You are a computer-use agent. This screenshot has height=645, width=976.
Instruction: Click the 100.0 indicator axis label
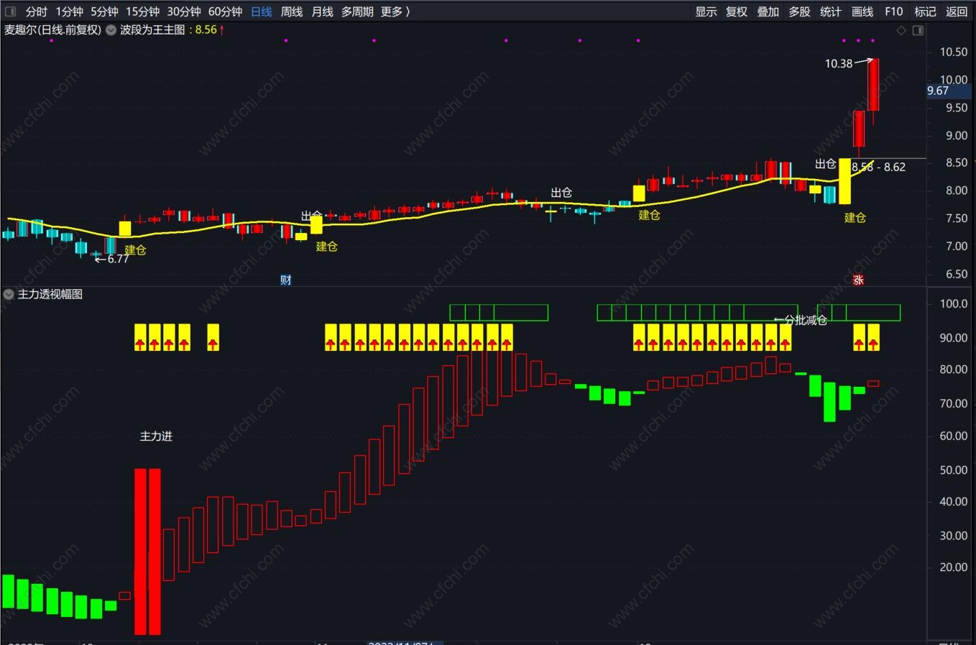coord(954,304)
